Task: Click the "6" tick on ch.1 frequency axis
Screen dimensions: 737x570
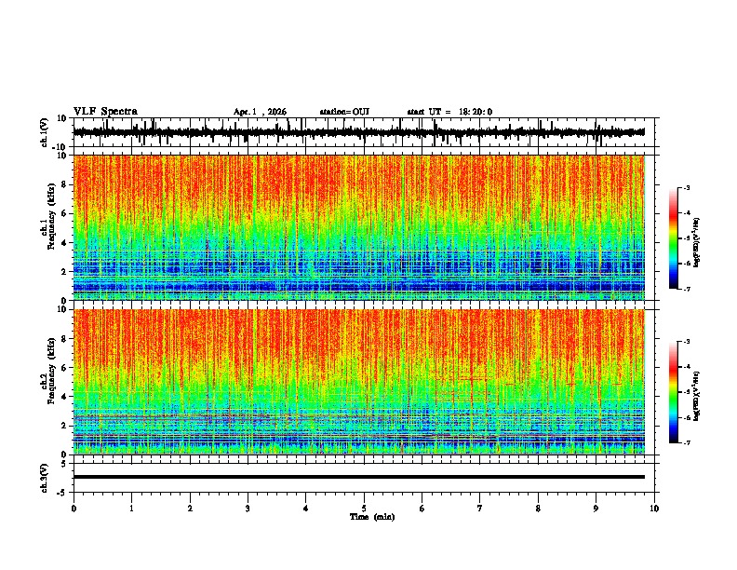Action: [x=65, y=214]
